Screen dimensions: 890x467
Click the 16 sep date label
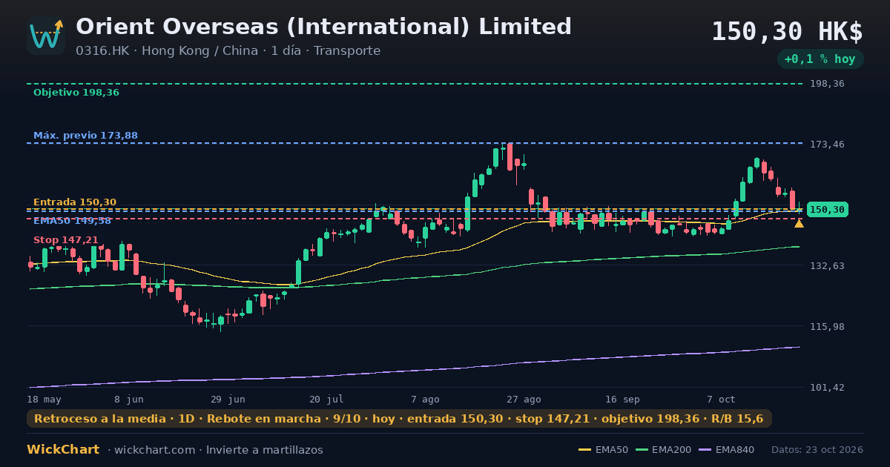coord(622,399)
